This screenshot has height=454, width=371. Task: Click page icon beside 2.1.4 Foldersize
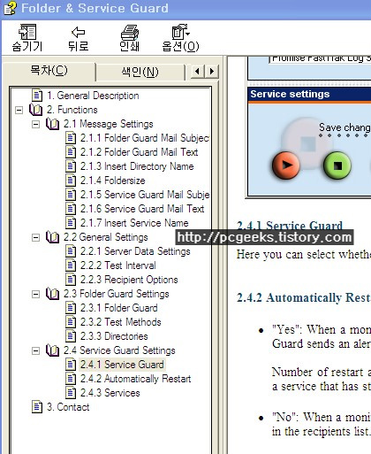pyautogui.click(x=71, y=181)
